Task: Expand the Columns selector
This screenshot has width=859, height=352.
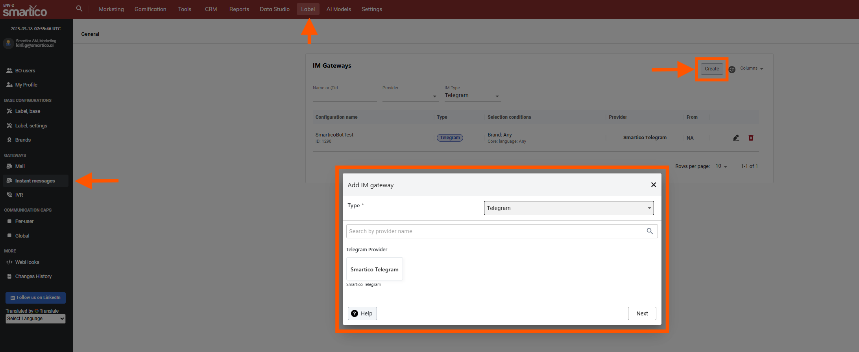Action: 752,68
